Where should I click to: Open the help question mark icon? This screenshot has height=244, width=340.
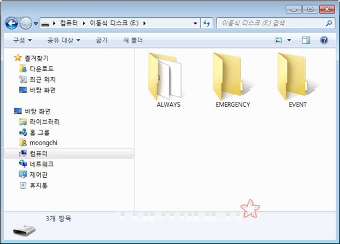click(324, 40)
